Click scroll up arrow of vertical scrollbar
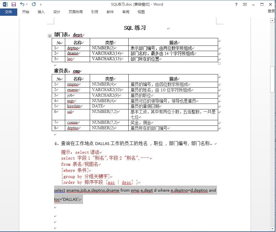The width and height of the screenshot is (276, 232). [272, 20]
